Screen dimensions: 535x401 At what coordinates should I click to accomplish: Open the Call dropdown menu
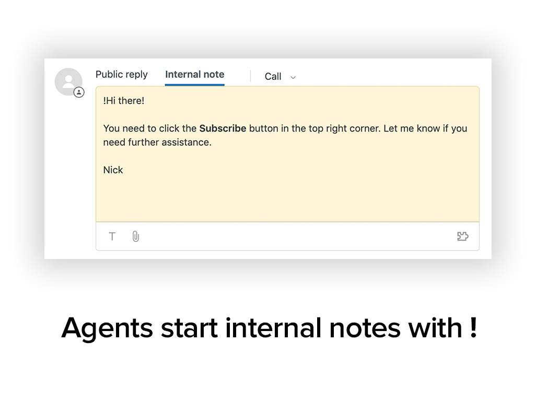273,77
